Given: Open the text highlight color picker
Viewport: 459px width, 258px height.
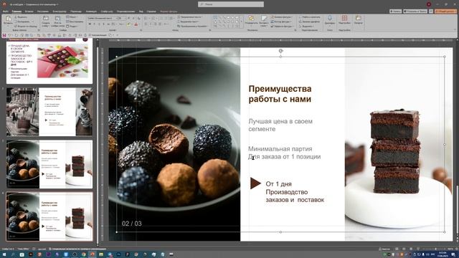Looking at the screenshot, I should pos(128,24).
